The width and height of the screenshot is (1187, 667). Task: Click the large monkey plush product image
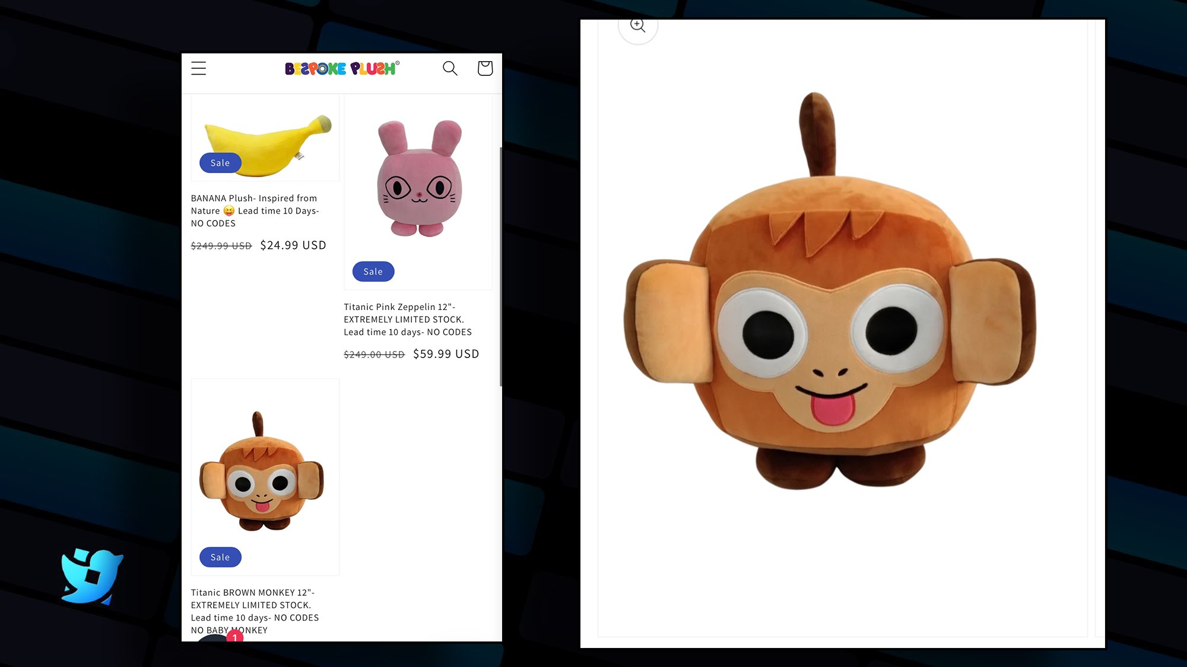[830, 308]
